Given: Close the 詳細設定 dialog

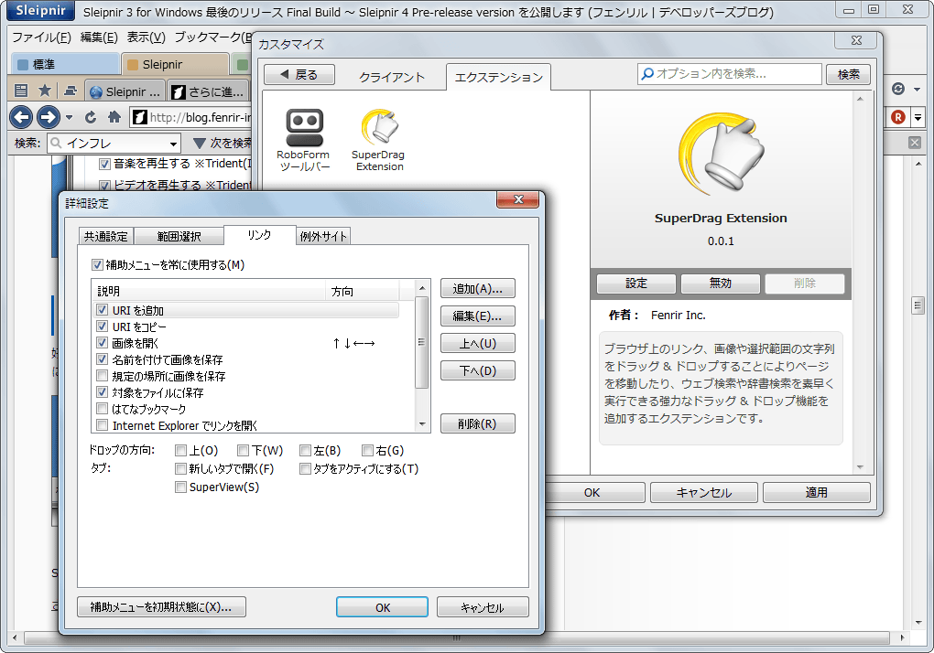Looking at the screenshot, I should click(x=517, y=199).
